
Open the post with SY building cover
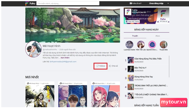pyautogui.click(x=73, y=96)
